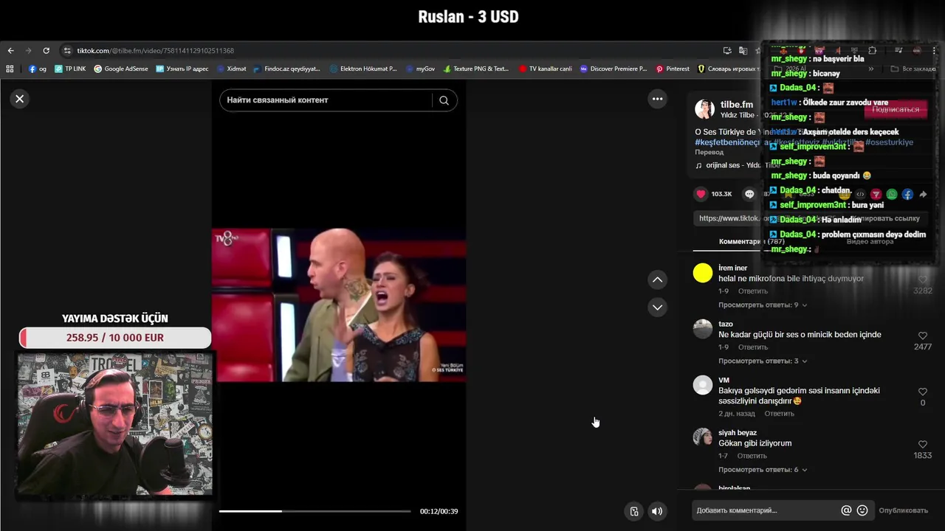Open TP LINK bookmark
This screenshot has height=531, width=945.
click(70, 69)
